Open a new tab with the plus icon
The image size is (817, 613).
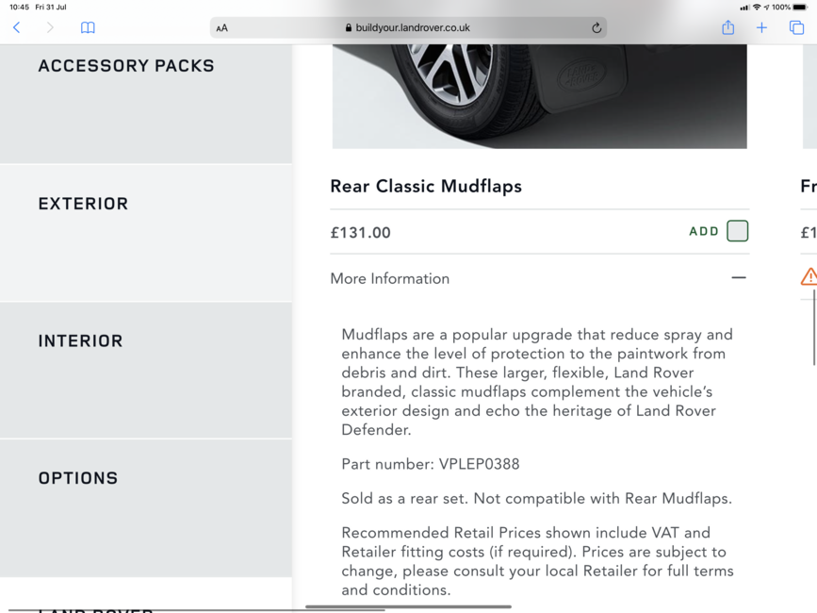tap(761, 27)
